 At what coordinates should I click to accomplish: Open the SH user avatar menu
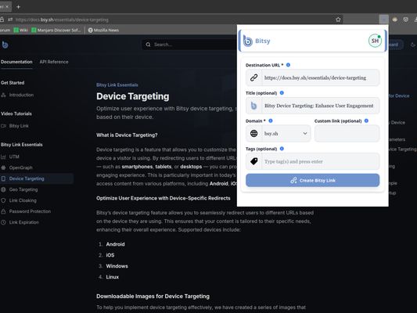coord(375,41)
